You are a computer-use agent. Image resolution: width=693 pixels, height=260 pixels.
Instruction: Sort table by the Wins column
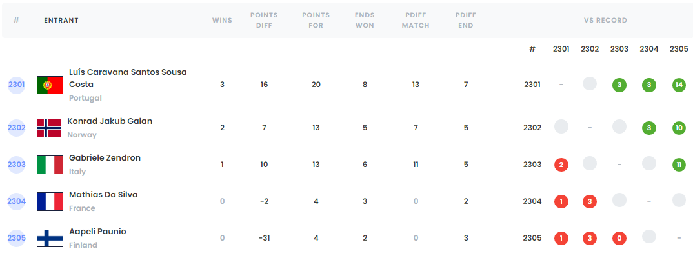pos(222,20)
